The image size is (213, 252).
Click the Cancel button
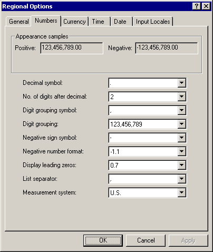pos(146,240)
